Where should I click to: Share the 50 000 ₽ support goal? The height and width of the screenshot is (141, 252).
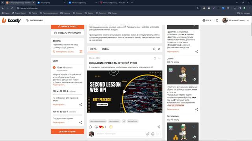coord(80,123)
